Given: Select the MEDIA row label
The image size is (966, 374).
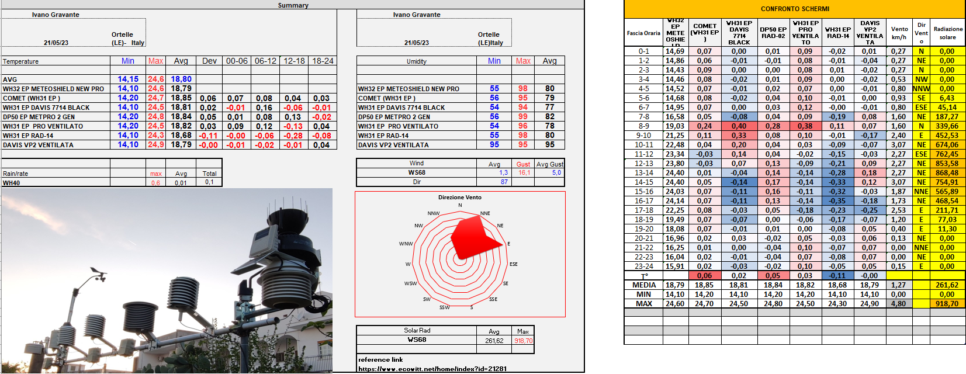Looking at the screenshot, I should pos(643,285).
